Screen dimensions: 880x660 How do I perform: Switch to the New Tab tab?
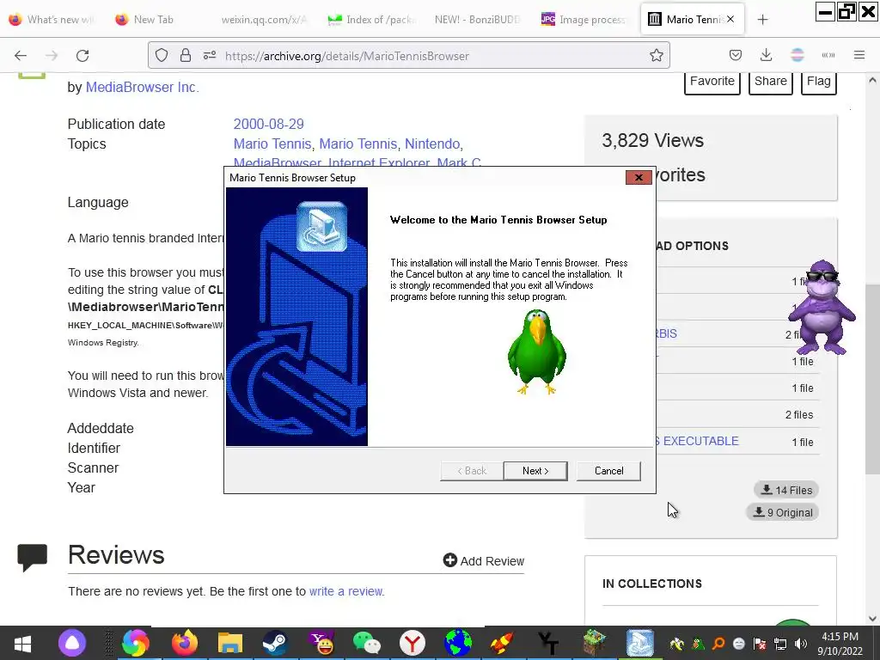point(153,20)
